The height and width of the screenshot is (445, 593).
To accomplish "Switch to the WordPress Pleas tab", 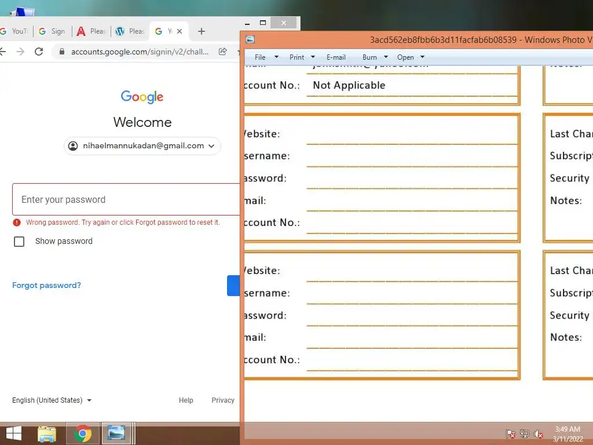I will click(x=130, y=31).
